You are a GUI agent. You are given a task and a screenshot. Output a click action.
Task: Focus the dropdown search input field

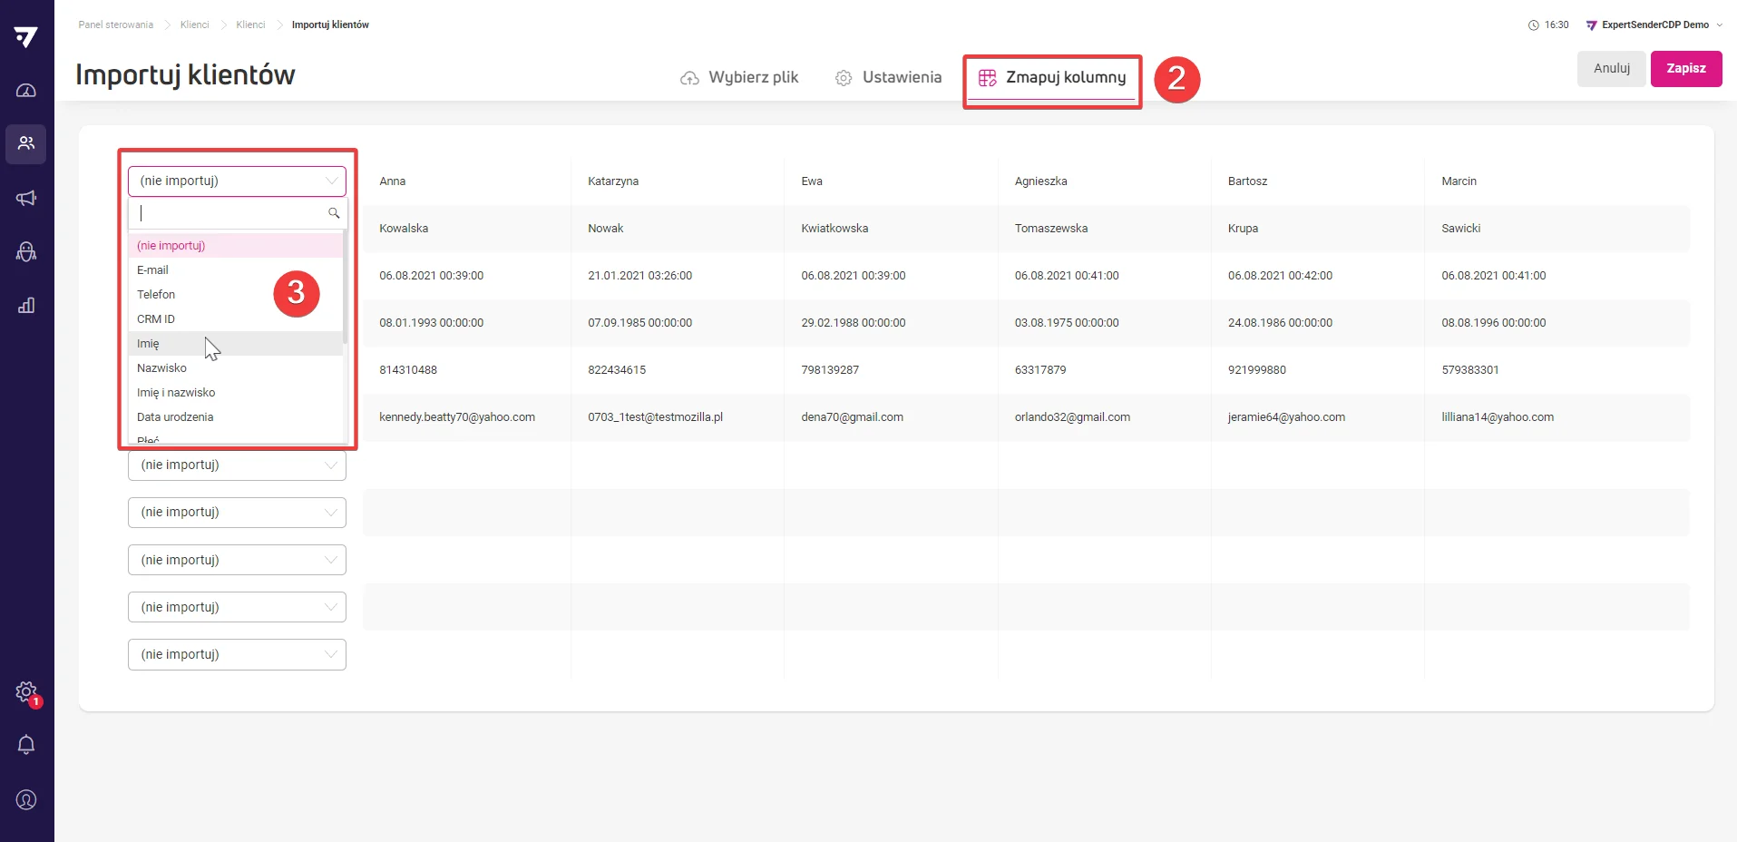click(x=230, y=213)
